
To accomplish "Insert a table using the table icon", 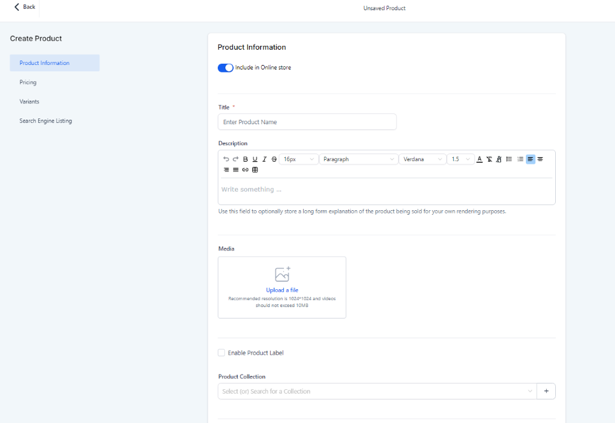I will (x=255, y=170).
